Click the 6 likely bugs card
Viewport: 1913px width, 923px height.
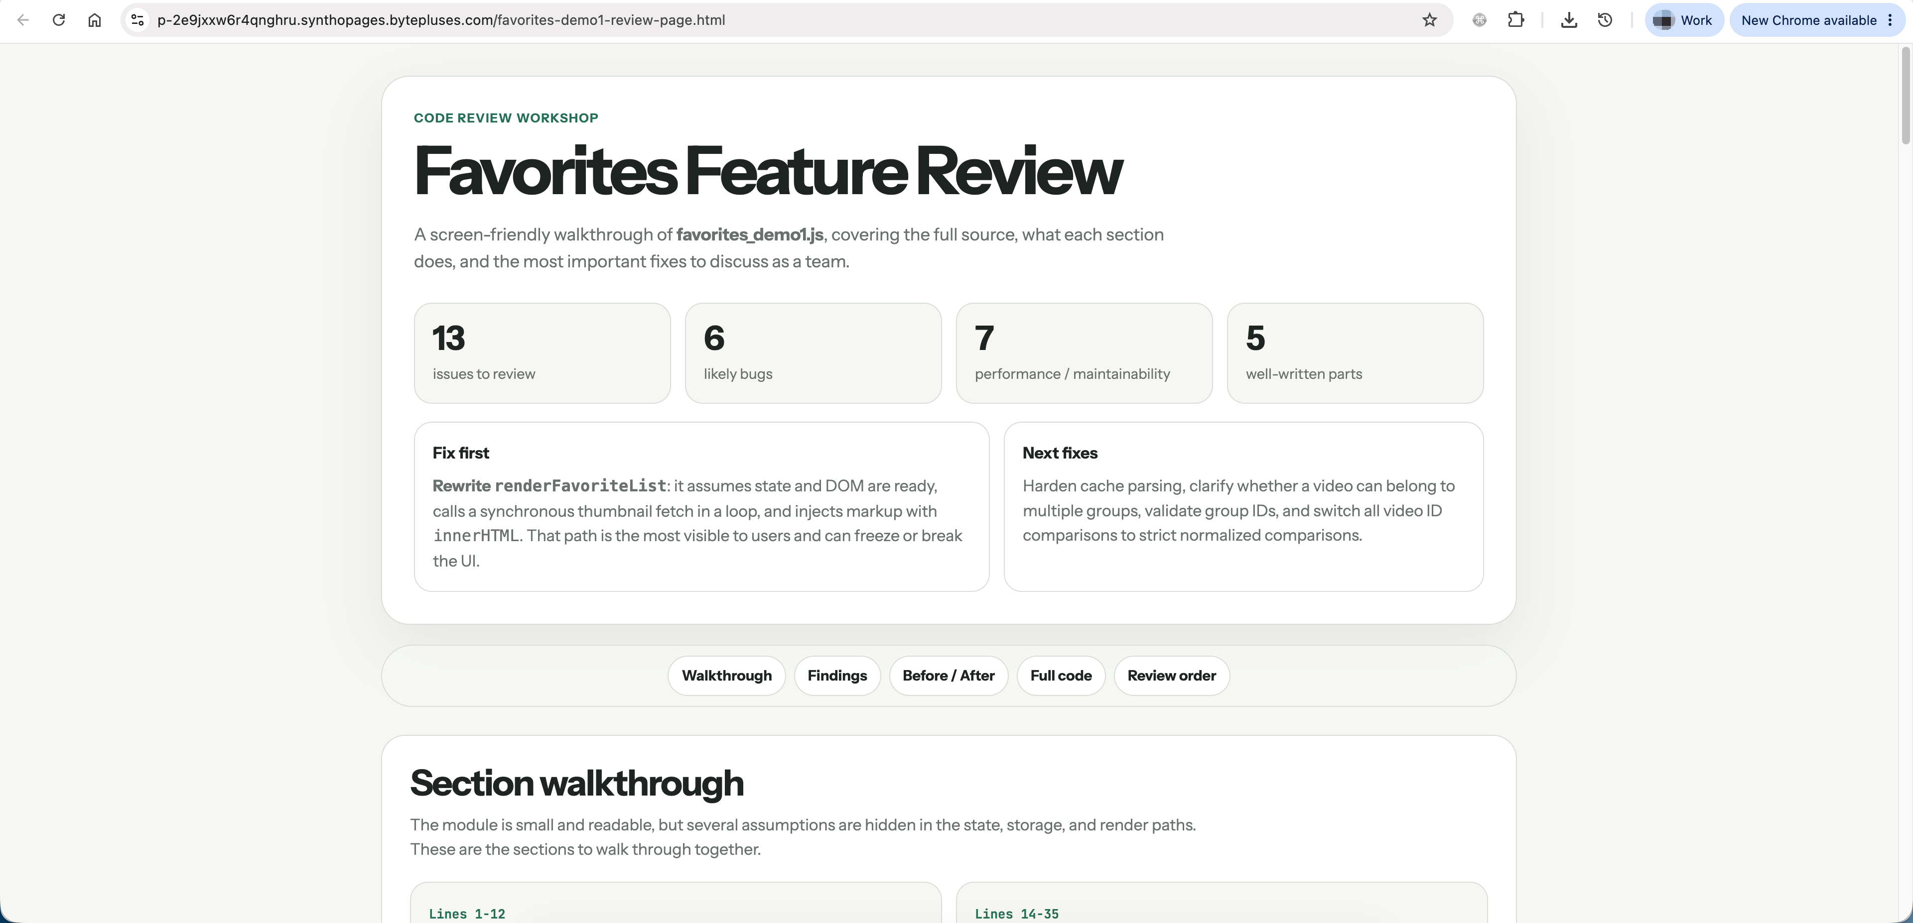coord(813,353)
